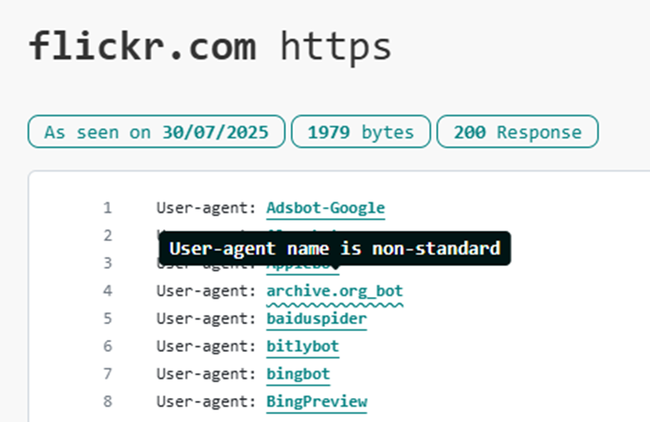
Task: Click the BingPreview user-agent link
Action: [316, 401]
